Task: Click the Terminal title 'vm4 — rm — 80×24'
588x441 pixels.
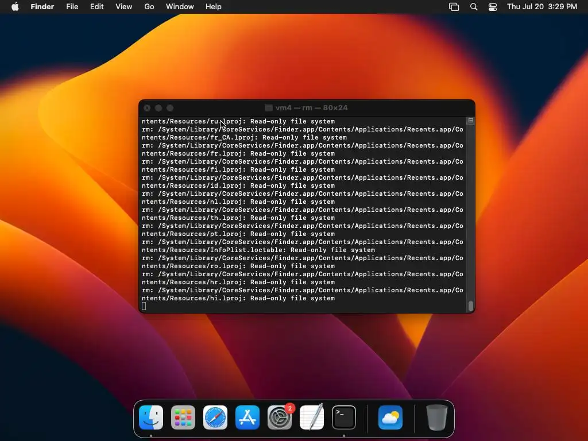Action: click(312, 108)
